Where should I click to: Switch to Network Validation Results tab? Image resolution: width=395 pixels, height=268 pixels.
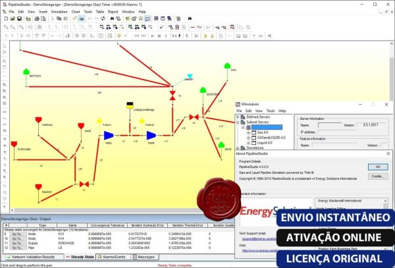pos(34,257)
